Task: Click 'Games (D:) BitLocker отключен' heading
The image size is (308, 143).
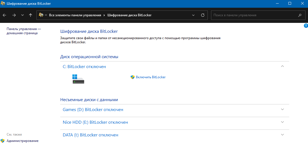Action: tap(93, 110)
